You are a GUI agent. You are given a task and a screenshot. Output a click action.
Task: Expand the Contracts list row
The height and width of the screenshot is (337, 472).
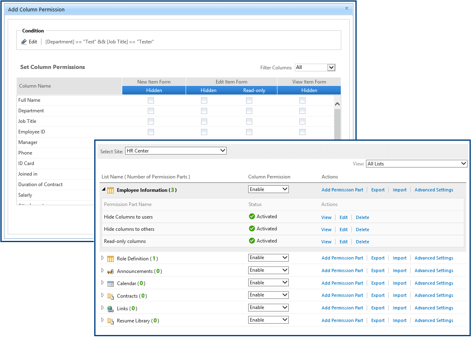[x=103, y=295]
